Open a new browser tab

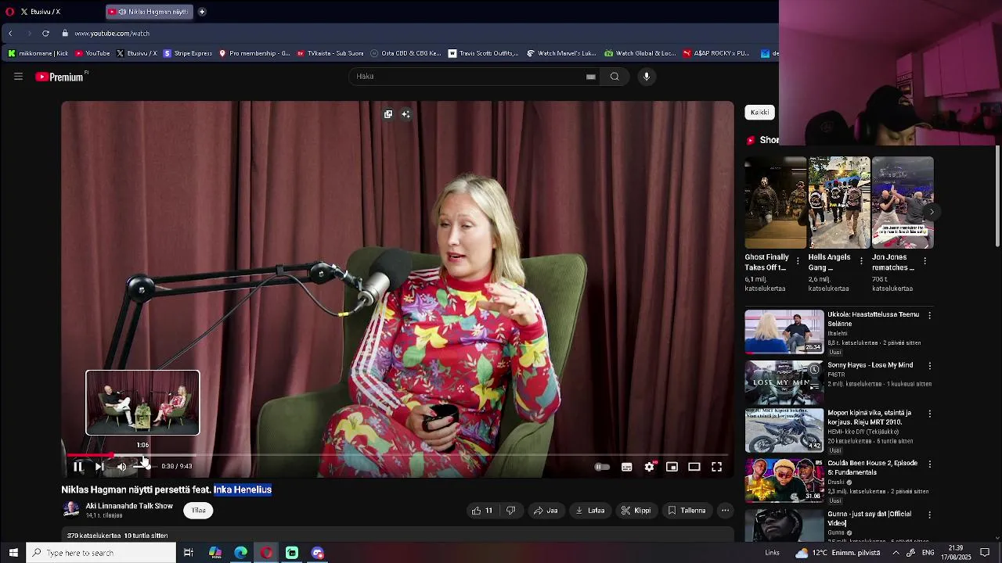[202, 12]
